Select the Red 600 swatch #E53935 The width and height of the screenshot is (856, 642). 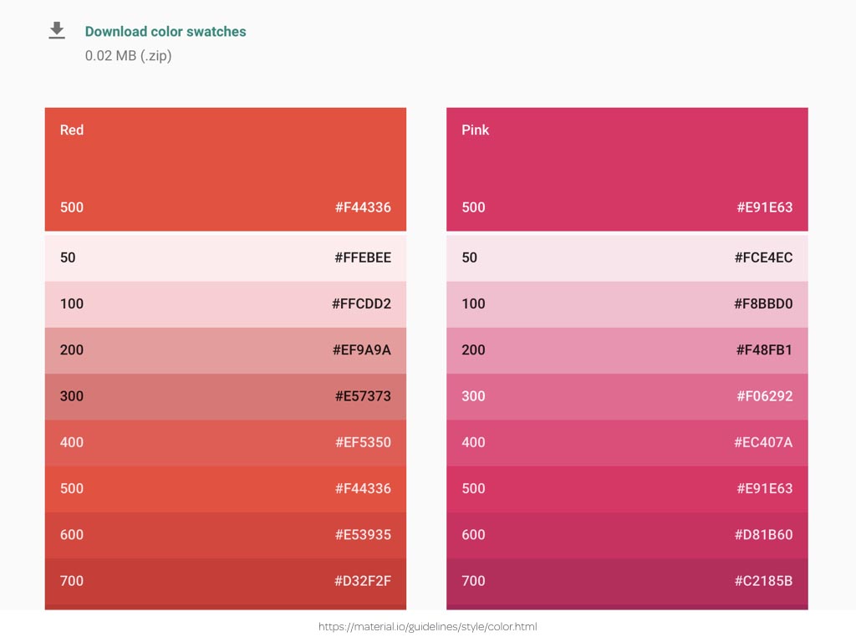point(226,535)
